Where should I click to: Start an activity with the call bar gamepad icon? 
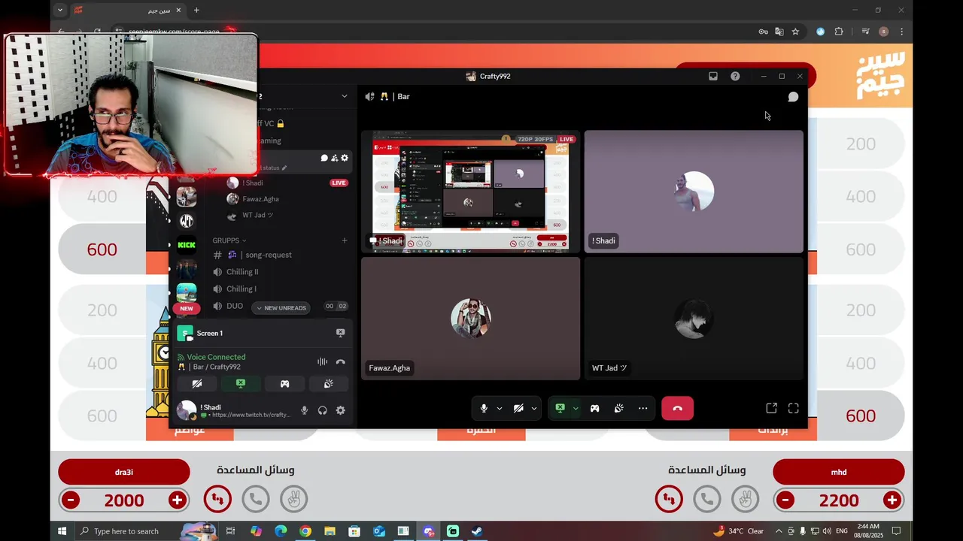tap(594, 408)
